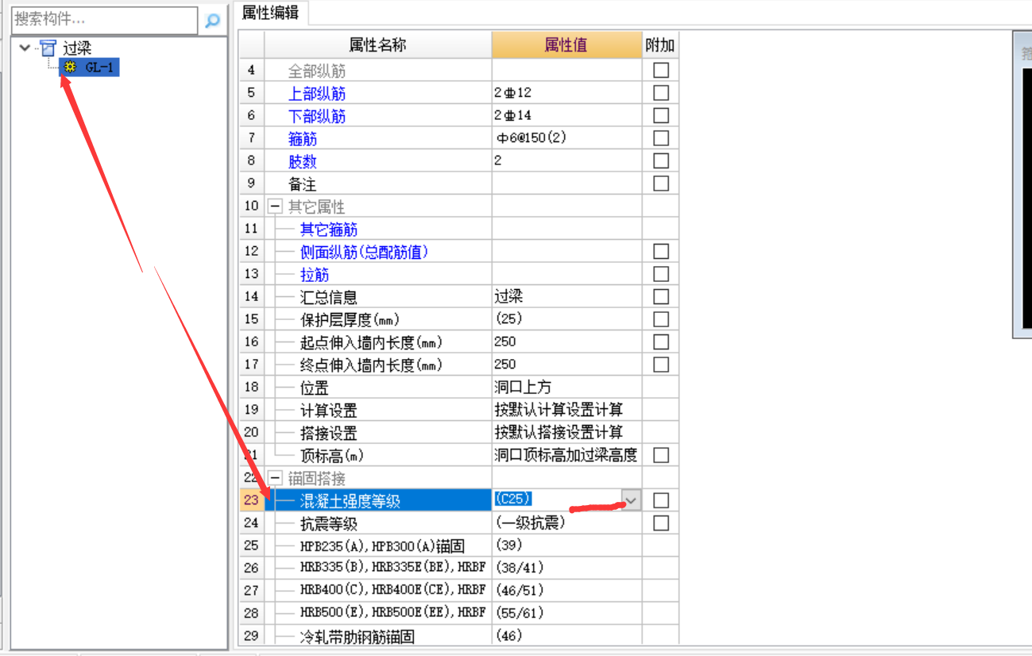Check the 附加 box for 备注
The height and width of the screenshot is (656, 1032).
[x=661, y=183]
